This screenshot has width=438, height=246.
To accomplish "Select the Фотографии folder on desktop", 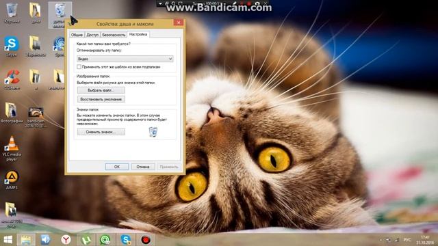I will pyautogui.click(x=12, y=113).
